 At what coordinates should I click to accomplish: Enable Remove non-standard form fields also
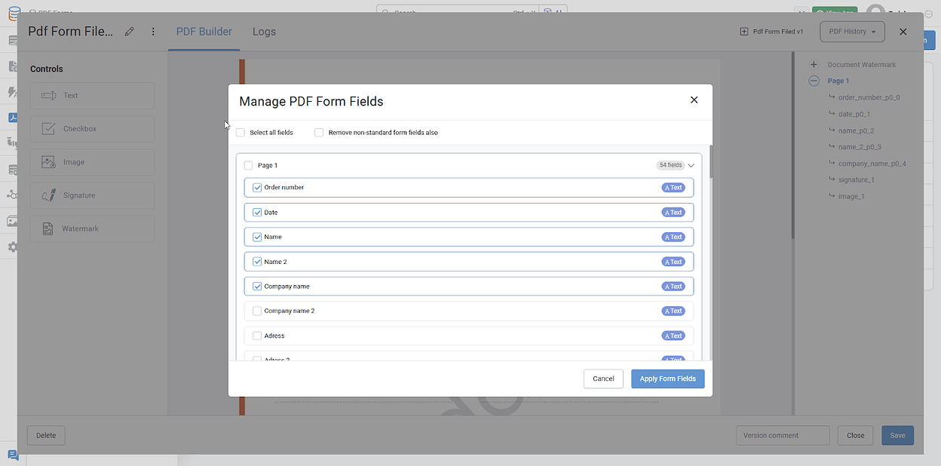pos(319,133)
